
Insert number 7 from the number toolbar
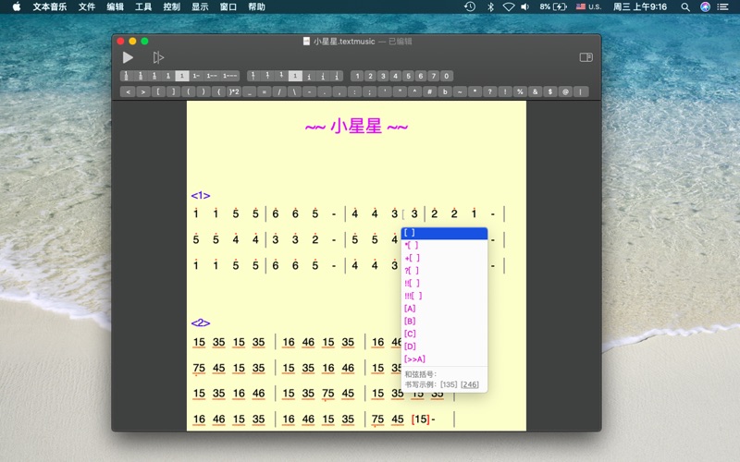pos(434,76)
